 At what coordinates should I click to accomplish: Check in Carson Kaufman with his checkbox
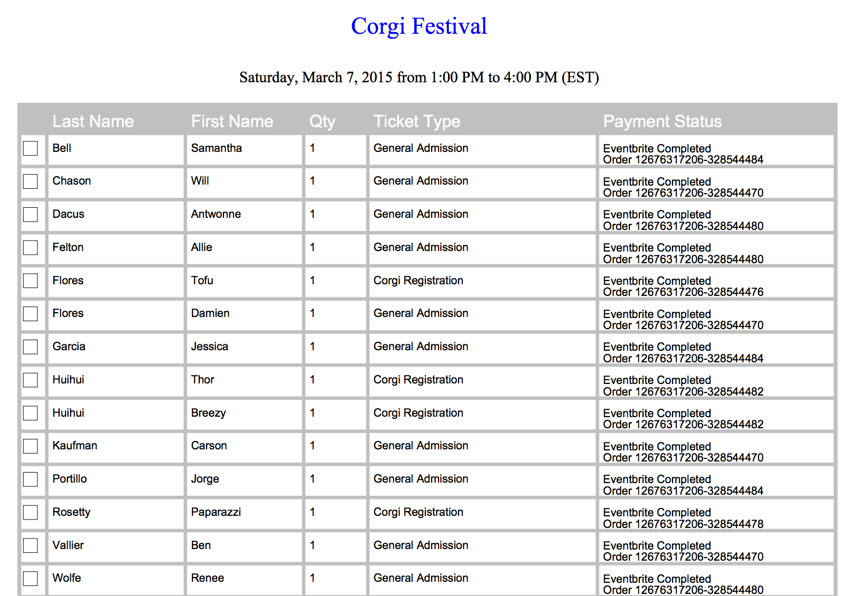tap(31, 446)
